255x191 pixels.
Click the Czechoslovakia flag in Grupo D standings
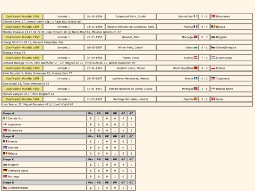[x=5, y=188]
